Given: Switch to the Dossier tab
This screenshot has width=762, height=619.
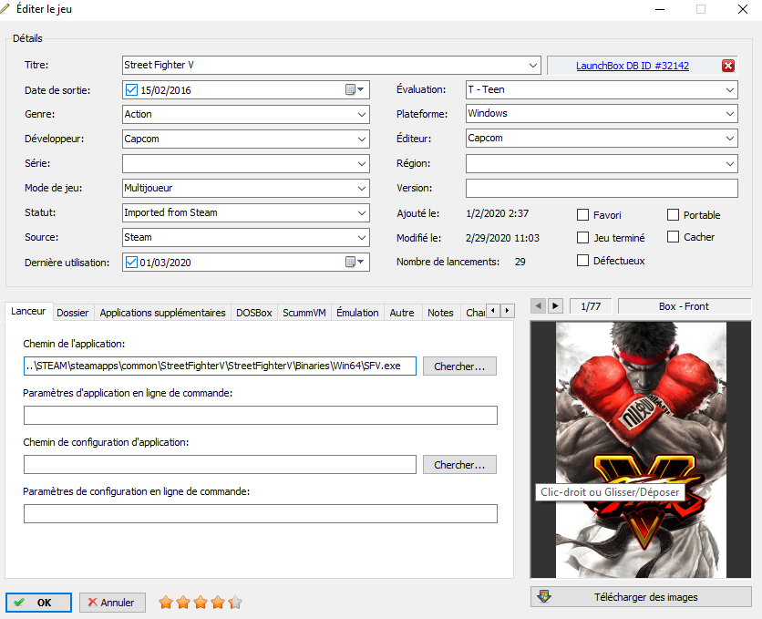Looking at the screenshot, I should click(x=72, y=313).
